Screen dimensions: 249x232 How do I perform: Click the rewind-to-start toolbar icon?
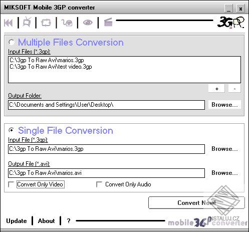[8, 23]
